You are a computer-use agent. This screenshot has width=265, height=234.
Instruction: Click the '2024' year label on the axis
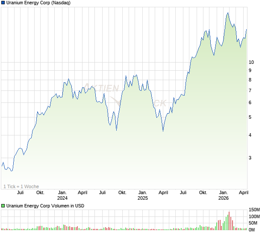tap(62, 198)
